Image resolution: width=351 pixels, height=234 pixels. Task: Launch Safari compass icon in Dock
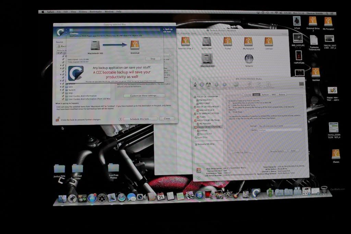tap(122, 198)
